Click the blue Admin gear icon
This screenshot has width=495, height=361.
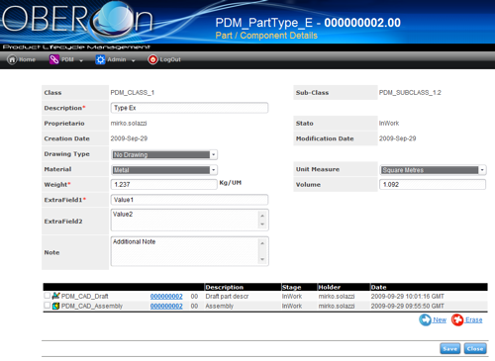point(100,59)
